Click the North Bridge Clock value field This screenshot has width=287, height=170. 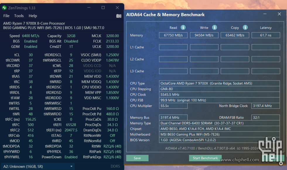pos(266,106)
